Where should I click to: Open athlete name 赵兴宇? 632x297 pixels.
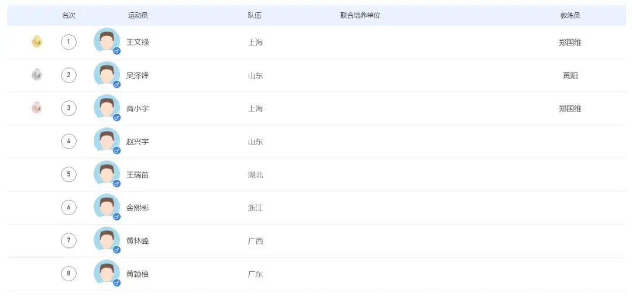coord(138,141)
